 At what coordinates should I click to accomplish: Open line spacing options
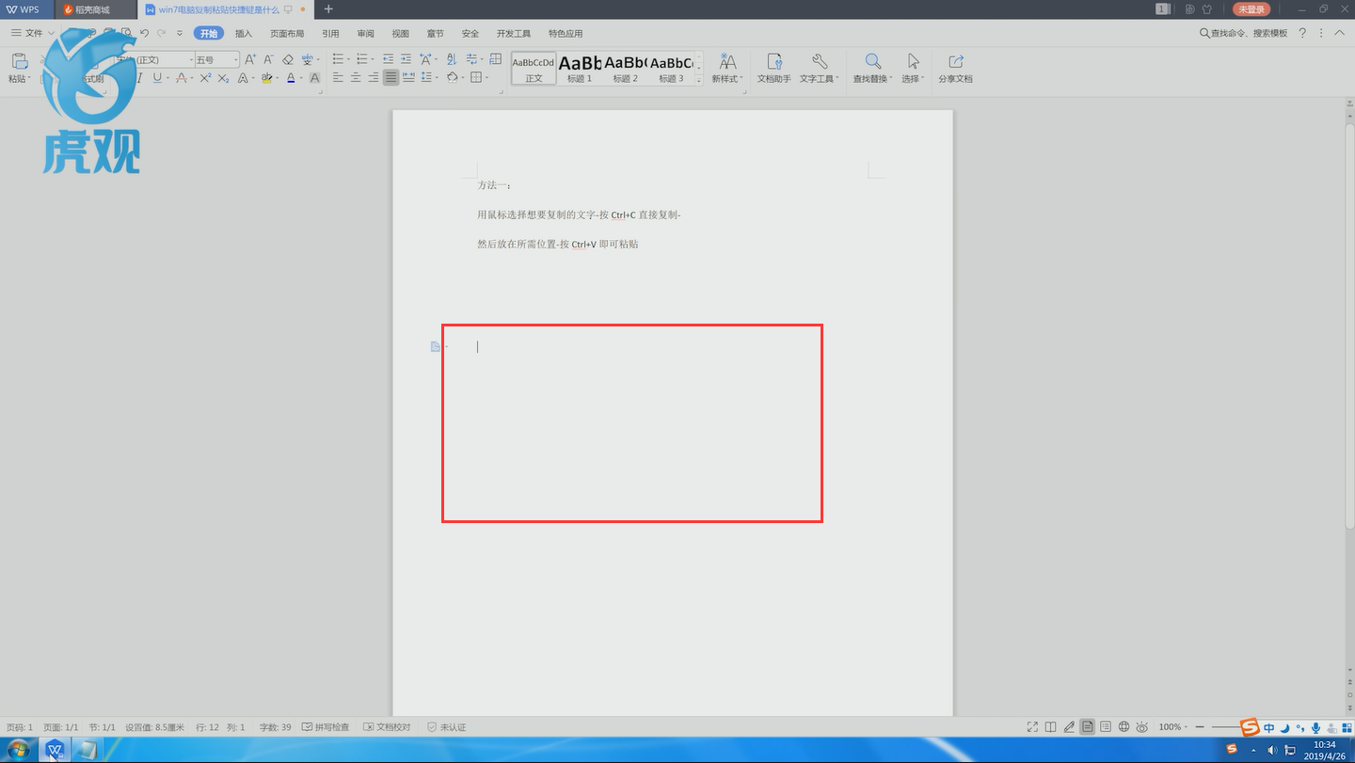428,78
